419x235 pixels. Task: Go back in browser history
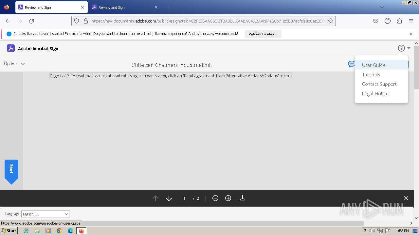[8, 21]
